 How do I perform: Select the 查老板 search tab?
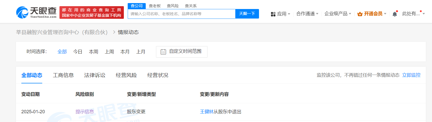click(155, 6)
